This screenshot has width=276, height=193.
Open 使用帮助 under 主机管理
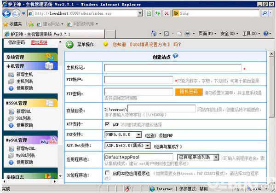[24, 88]
